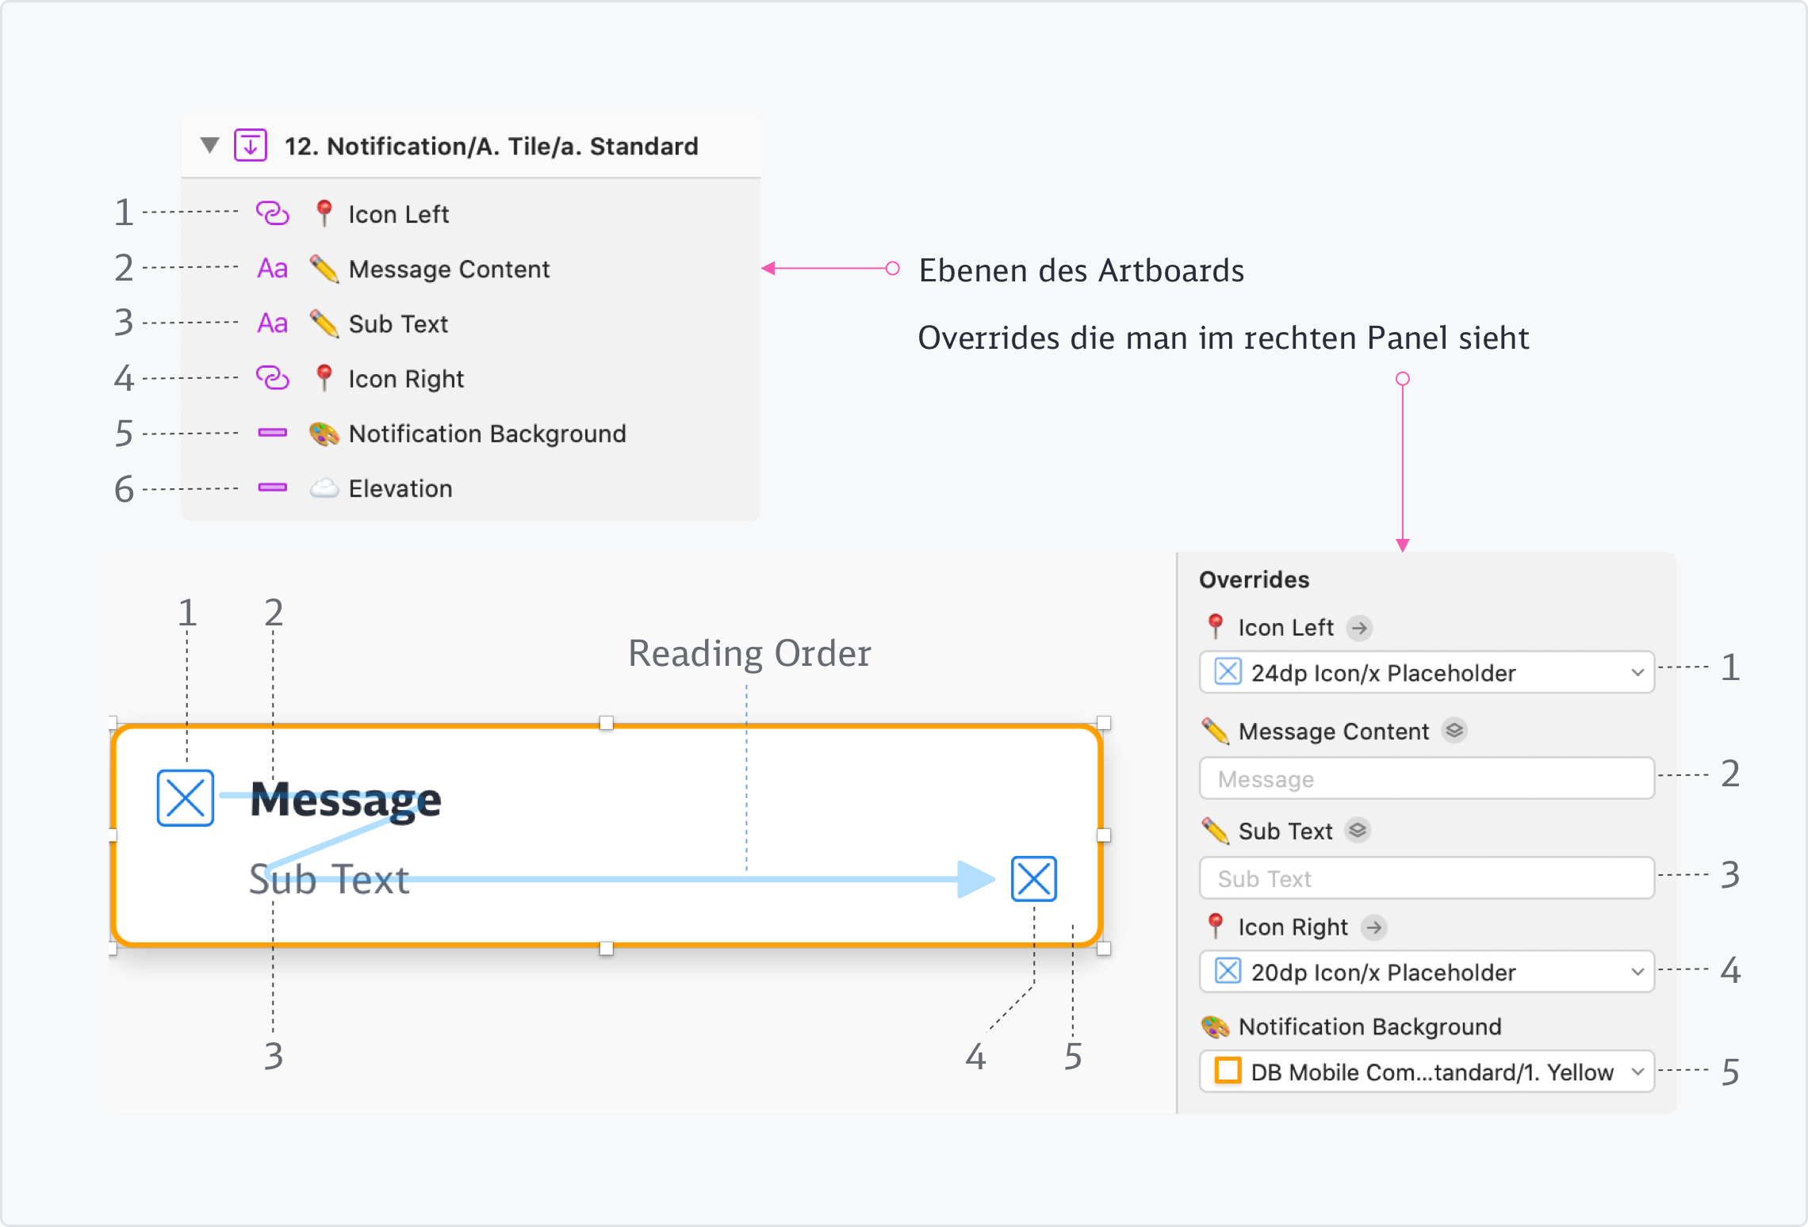Image resolution: width=1808 pixels, height=1227 pixels.
Task: Select the Elevation layer row
Action: [400, 488]
